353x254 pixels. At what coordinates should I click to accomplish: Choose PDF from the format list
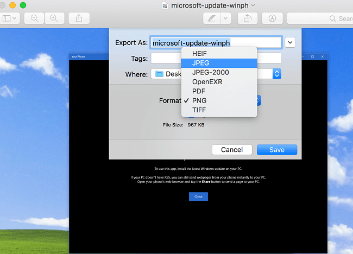coord(219,91)
